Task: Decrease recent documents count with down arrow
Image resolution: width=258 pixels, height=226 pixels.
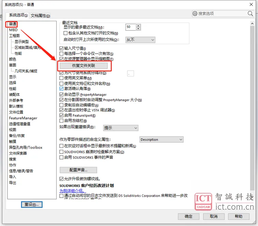Action: [x=138, y=29]
